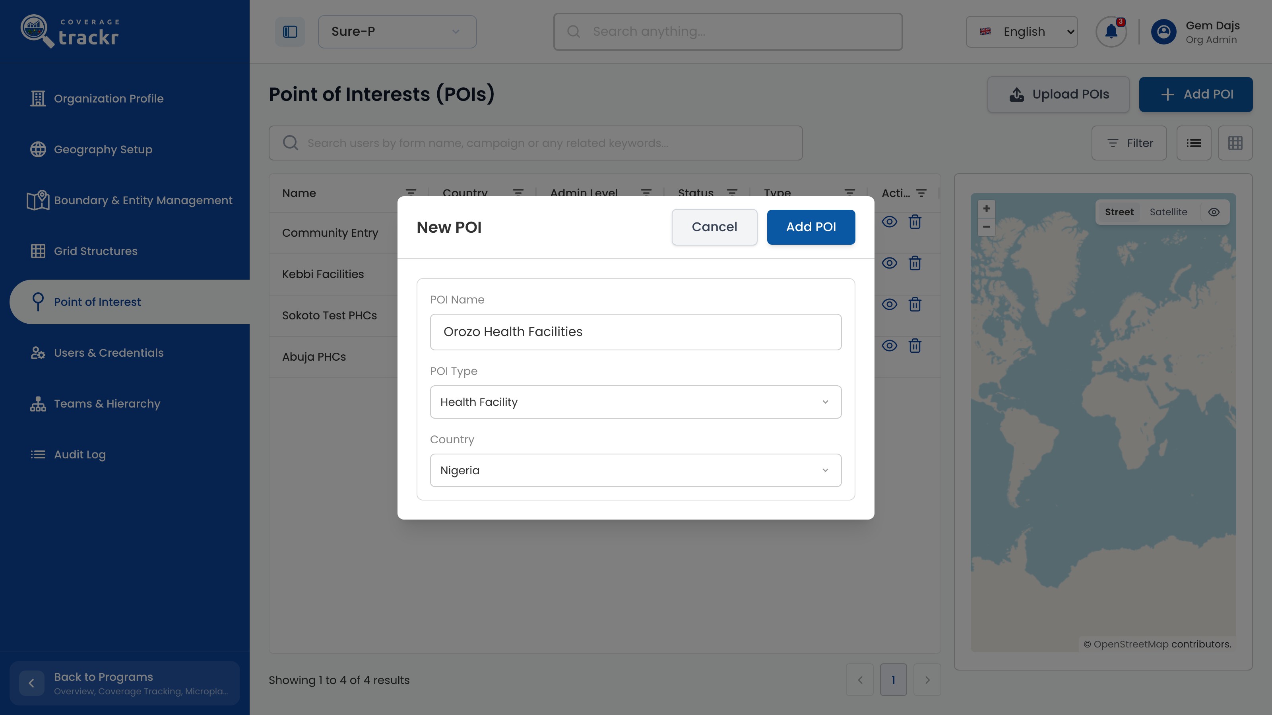Open the English language selector
The height and width of the screenshot is (715, 1272).
tap(1022, 32)
